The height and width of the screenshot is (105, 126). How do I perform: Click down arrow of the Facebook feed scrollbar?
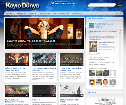(120, 66)
